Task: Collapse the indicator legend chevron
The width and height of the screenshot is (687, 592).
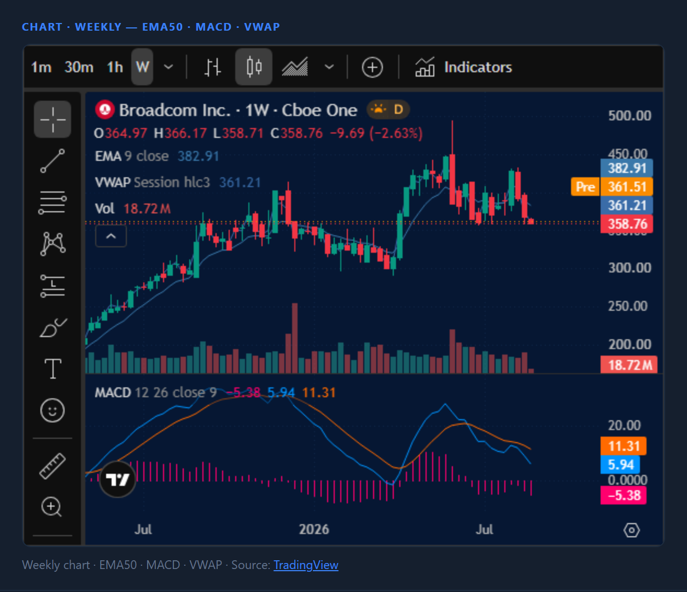Action: (111, 236)
